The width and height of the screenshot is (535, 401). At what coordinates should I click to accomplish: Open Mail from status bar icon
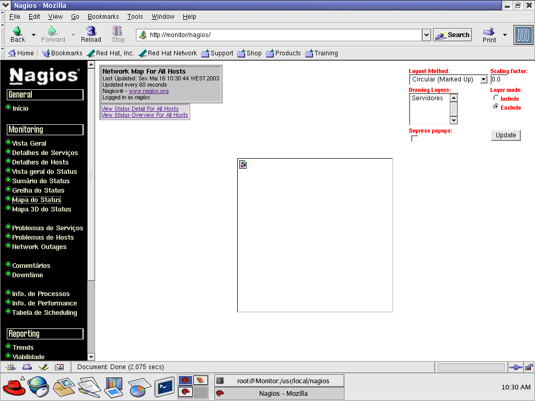point(27,367)
